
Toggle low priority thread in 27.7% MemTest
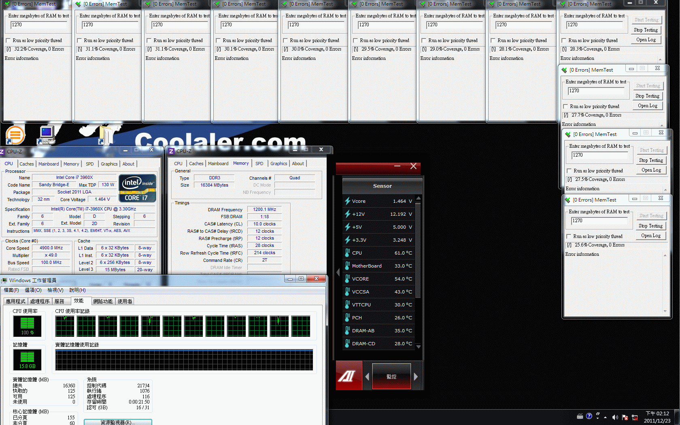pyautogui.click(x=565, y=106)
